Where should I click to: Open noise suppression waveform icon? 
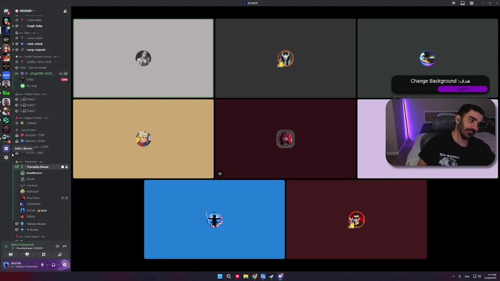tap(57, 246)
